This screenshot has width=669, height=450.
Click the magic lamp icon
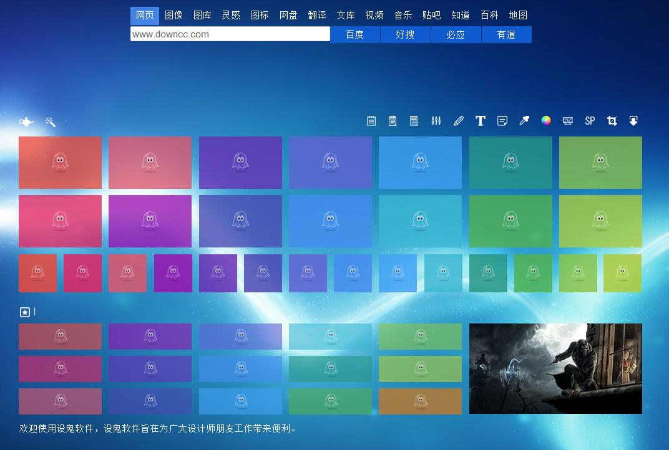coord(26,122)
